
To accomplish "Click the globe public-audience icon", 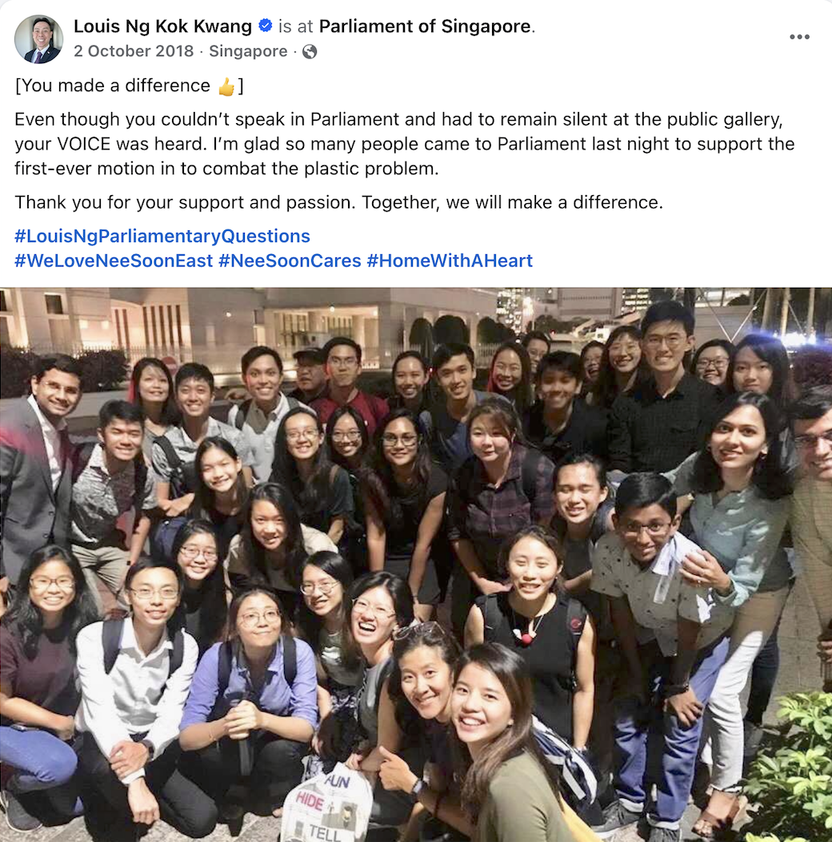I will point(310,51).
